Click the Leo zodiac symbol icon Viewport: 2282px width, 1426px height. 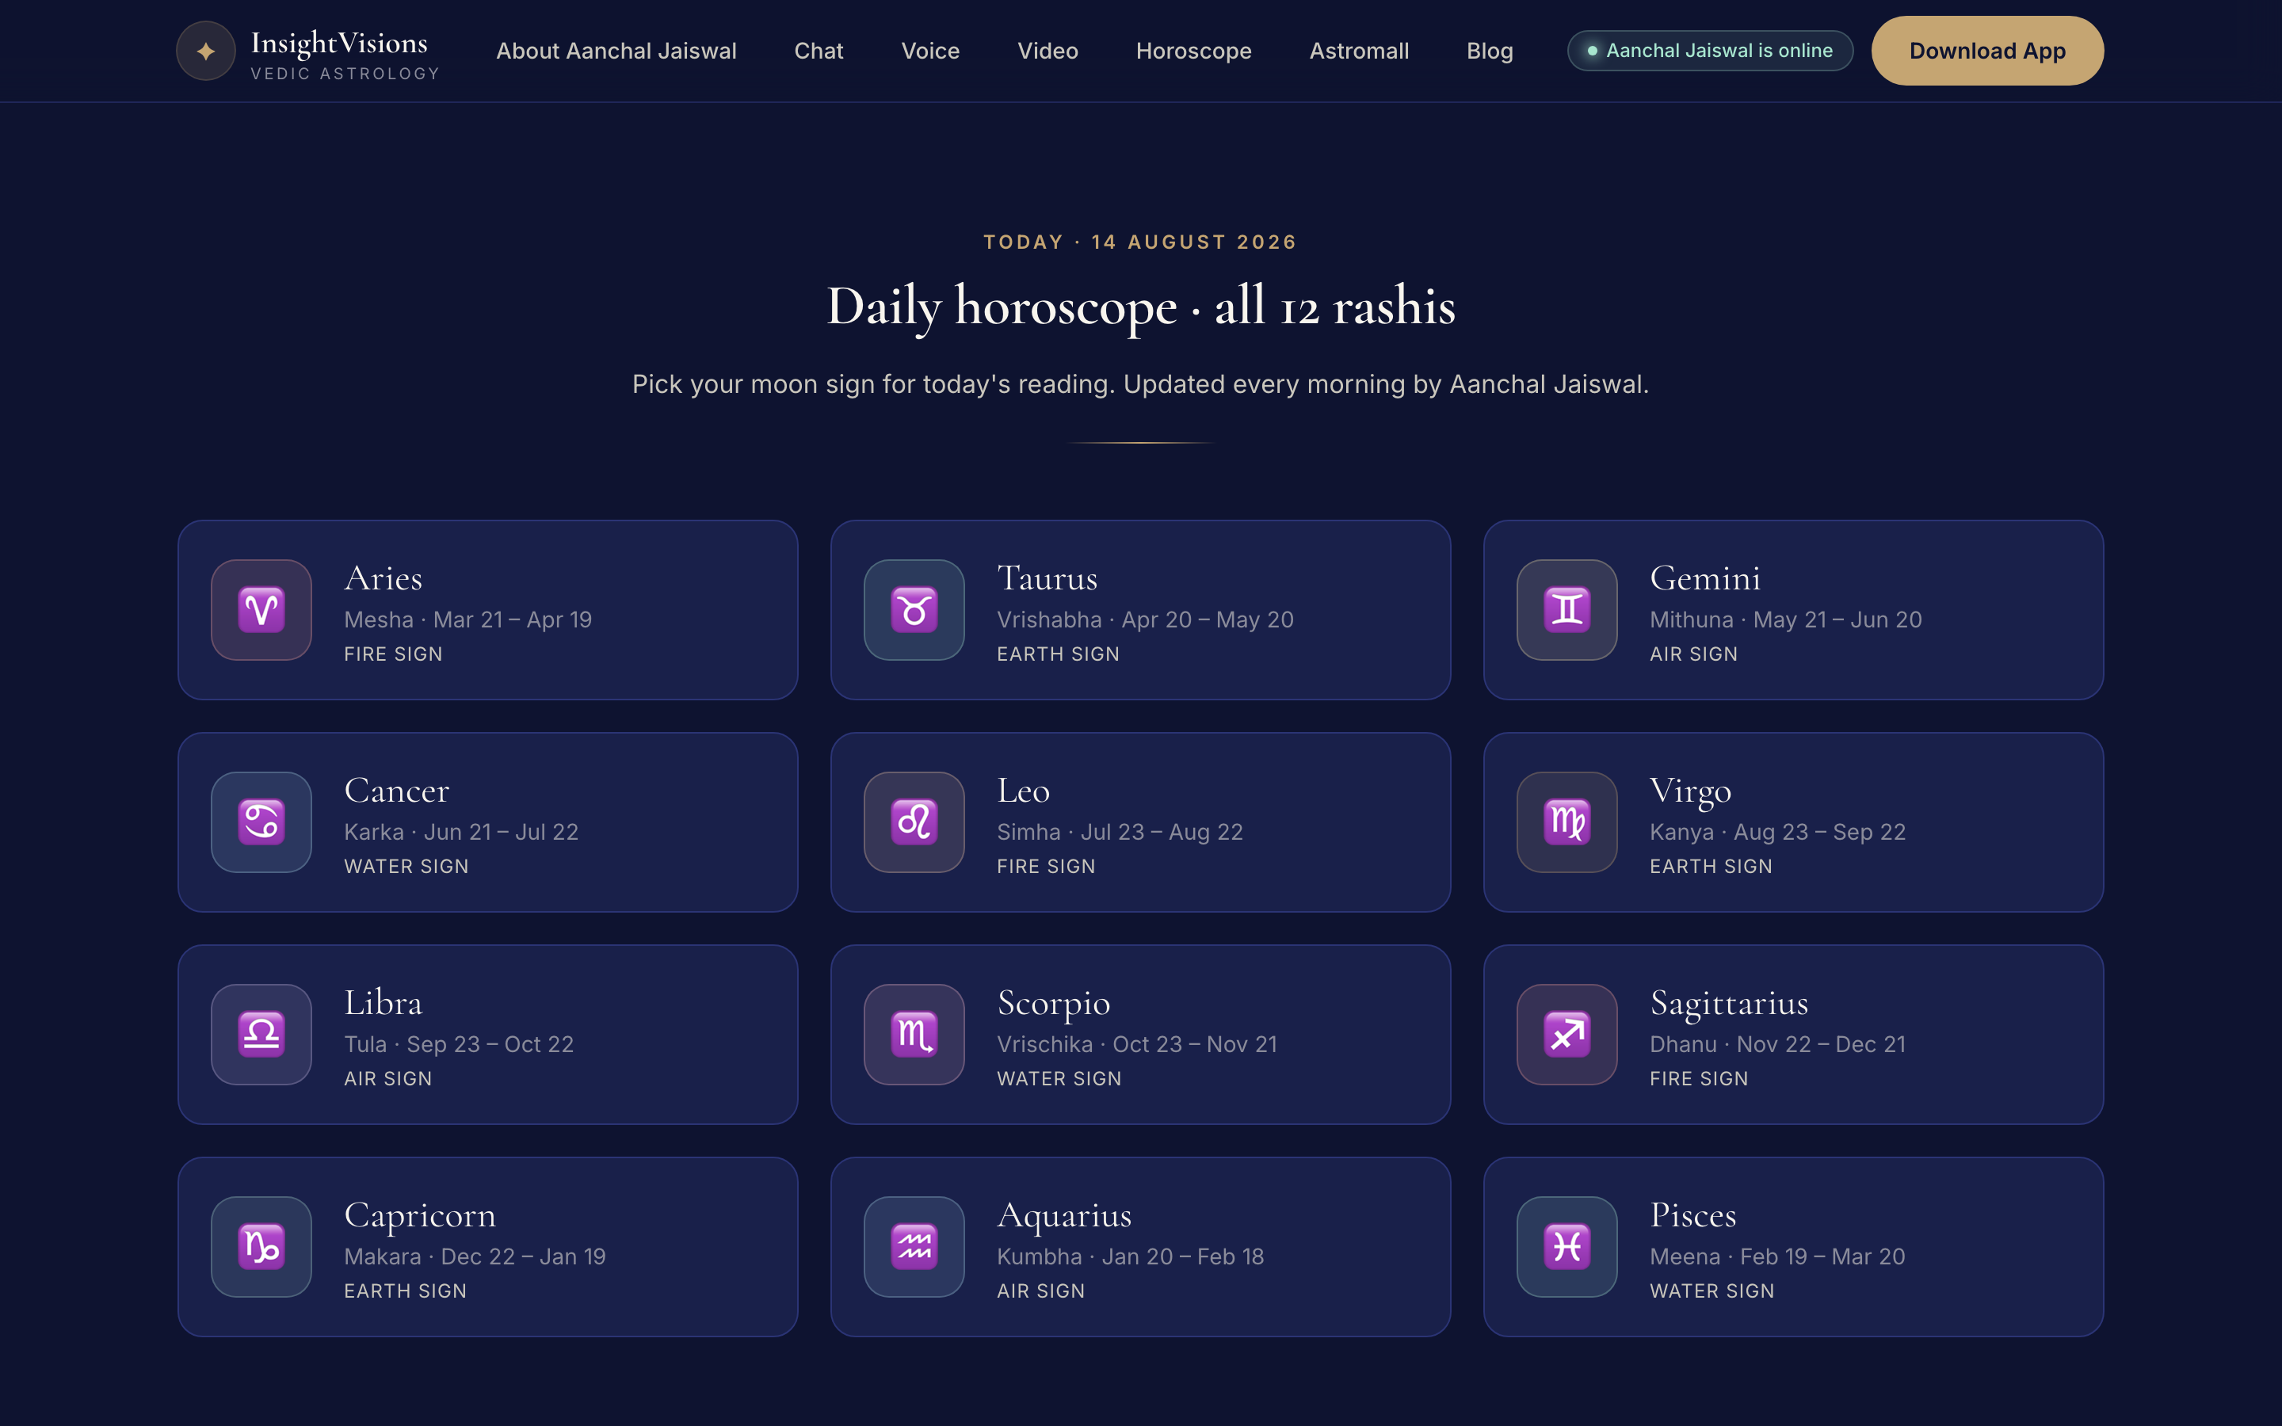[x=914, y=822]
